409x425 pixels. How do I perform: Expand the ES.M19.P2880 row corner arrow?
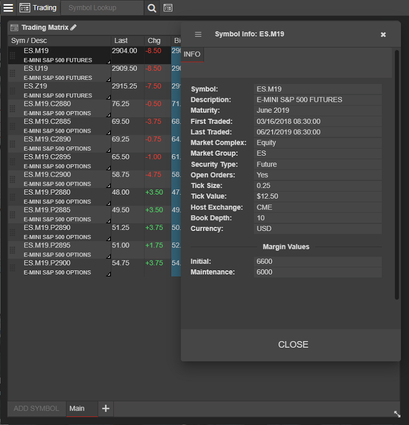108,203
